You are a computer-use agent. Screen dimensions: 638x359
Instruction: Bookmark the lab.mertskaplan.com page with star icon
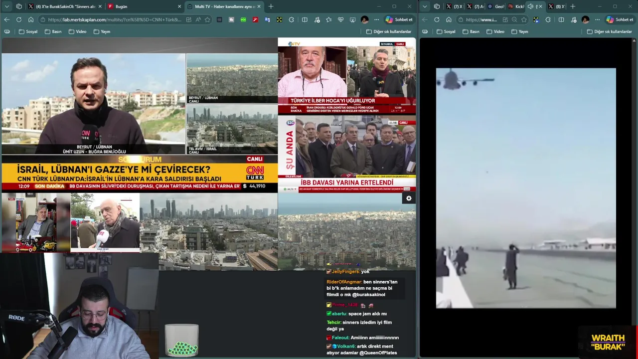click(207, 19)
